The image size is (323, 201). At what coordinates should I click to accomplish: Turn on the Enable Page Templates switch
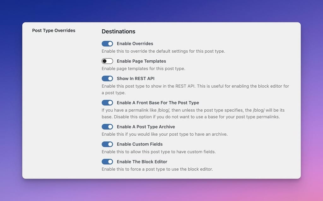pos(107,61)
